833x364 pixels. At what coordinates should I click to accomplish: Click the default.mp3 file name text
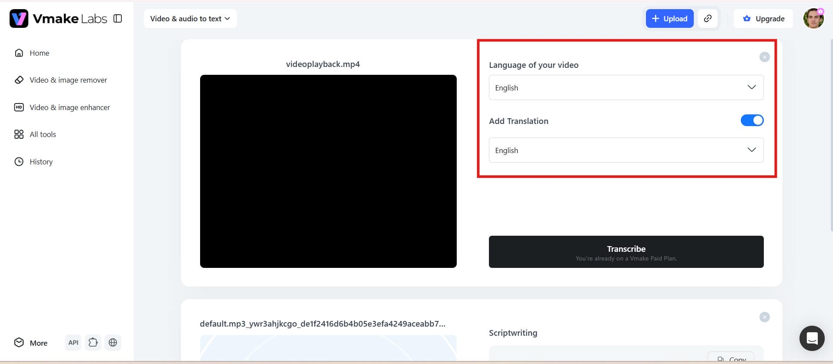[322, 324]
